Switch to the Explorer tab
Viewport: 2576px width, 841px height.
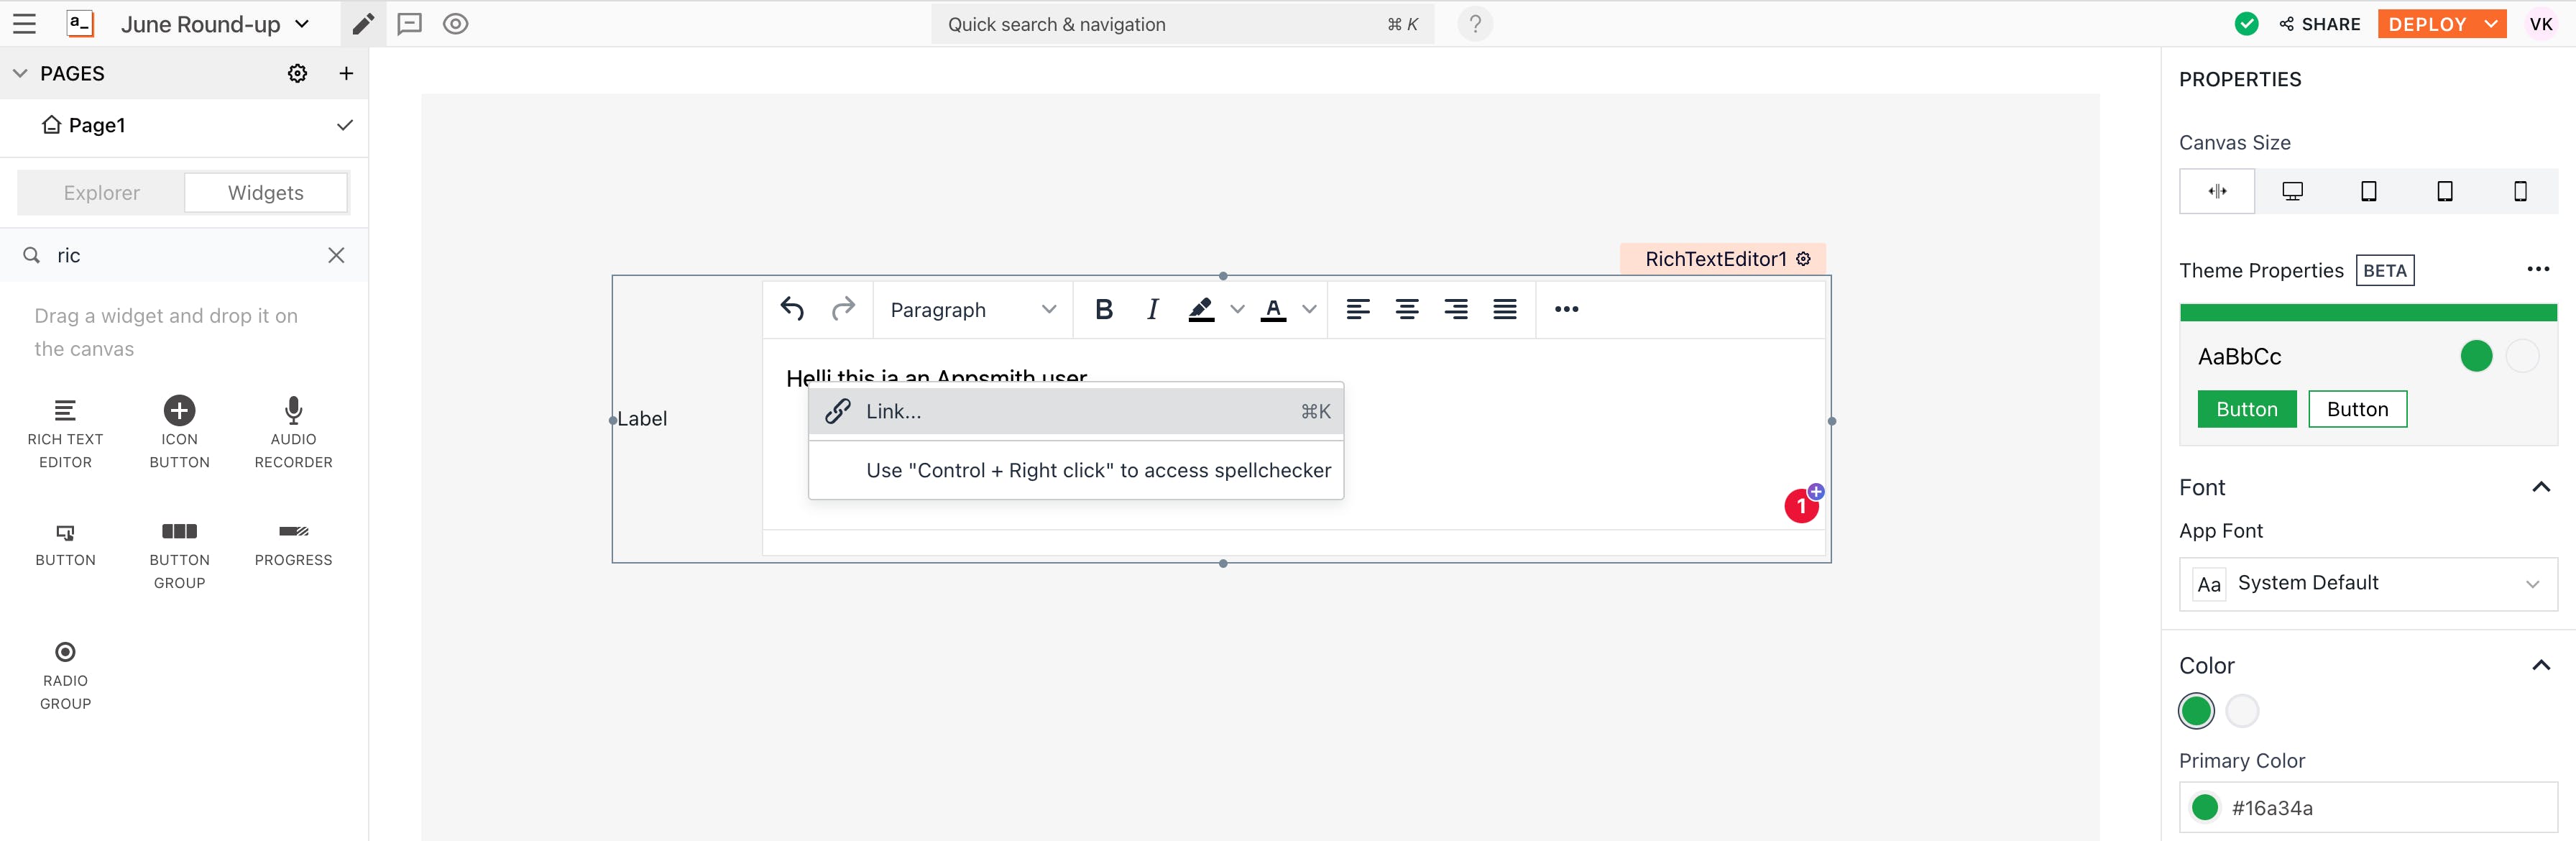101,193
